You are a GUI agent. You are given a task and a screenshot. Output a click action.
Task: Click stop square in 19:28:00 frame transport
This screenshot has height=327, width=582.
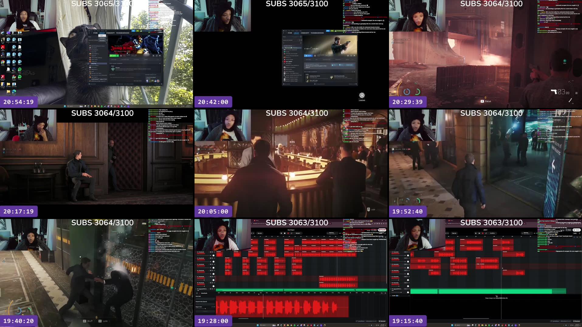(285, 233)
